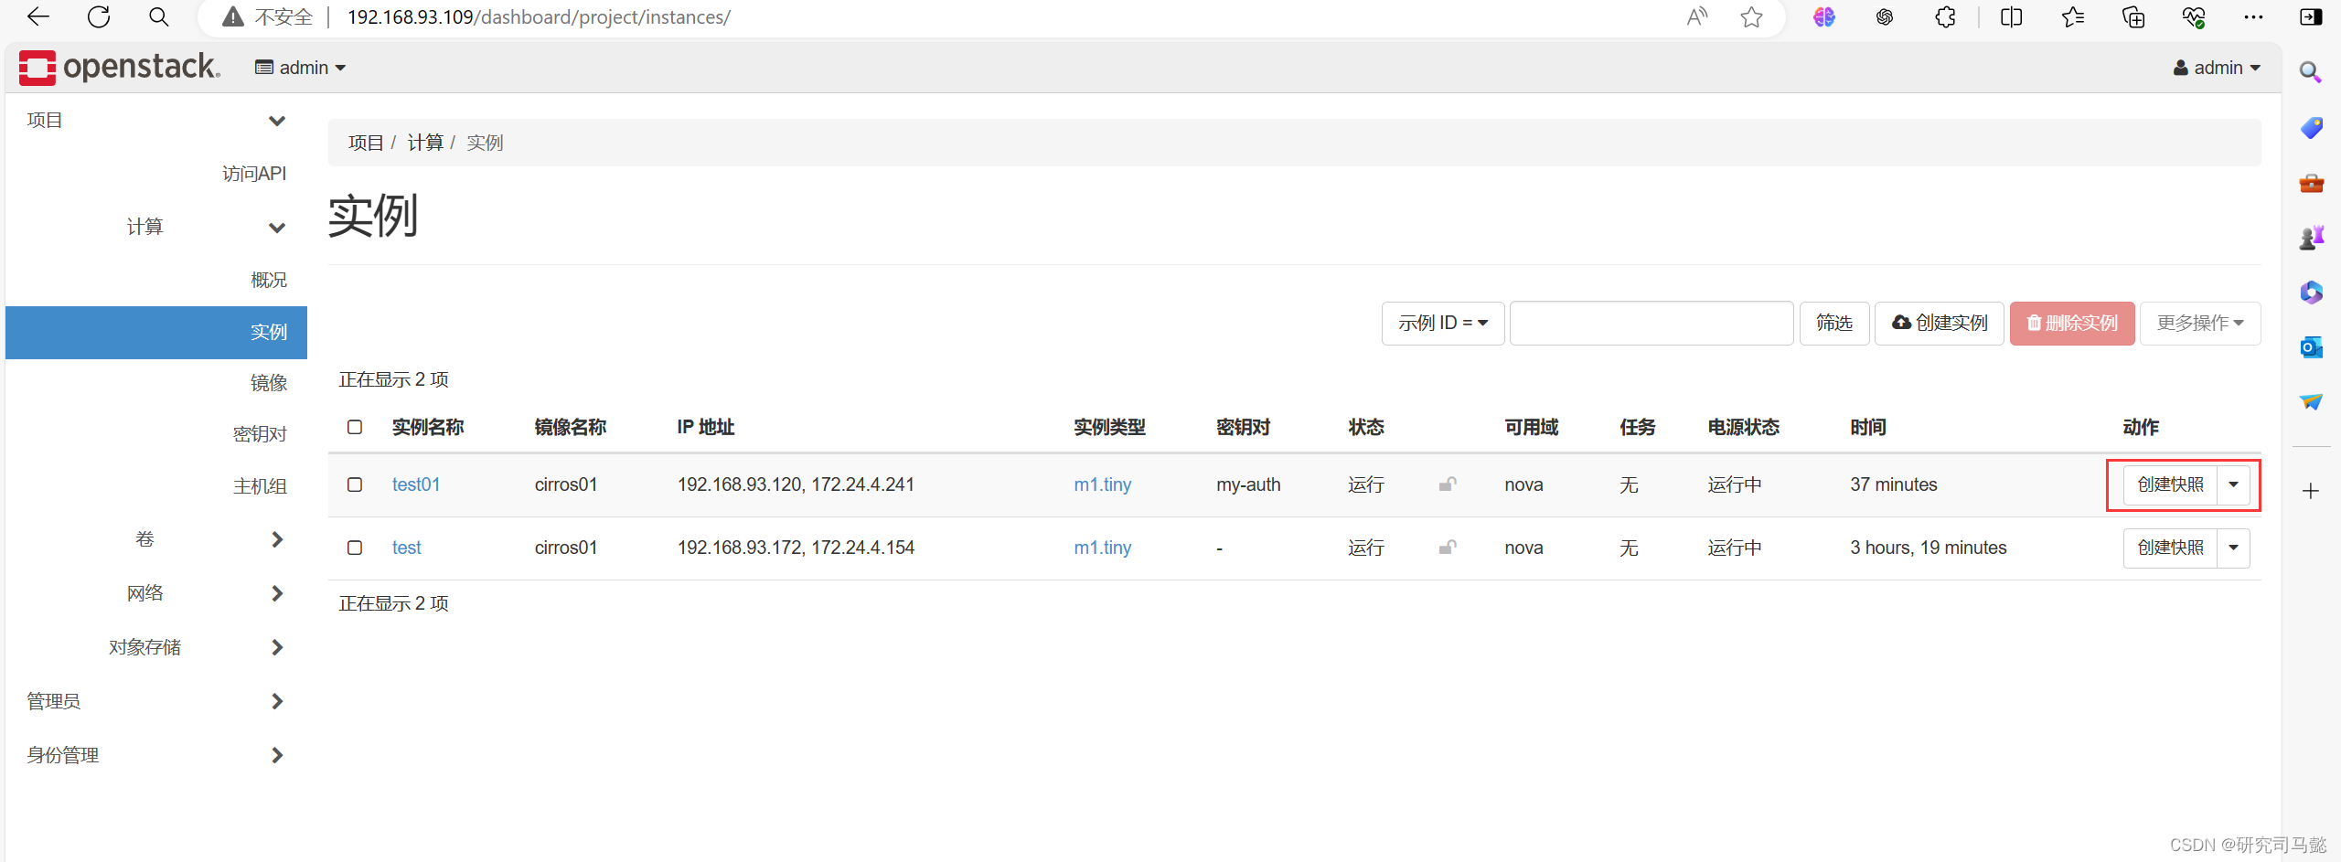This screenshot has height=862, width=2341.
Task: Open the red toolbox sidebar icon
Action: coord(2311,183)
